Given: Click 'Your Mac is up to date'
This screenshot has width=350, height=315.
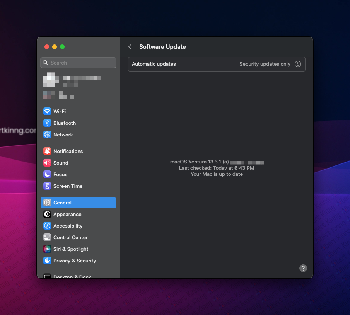Looking at the screenshot, I should point(217,174).
